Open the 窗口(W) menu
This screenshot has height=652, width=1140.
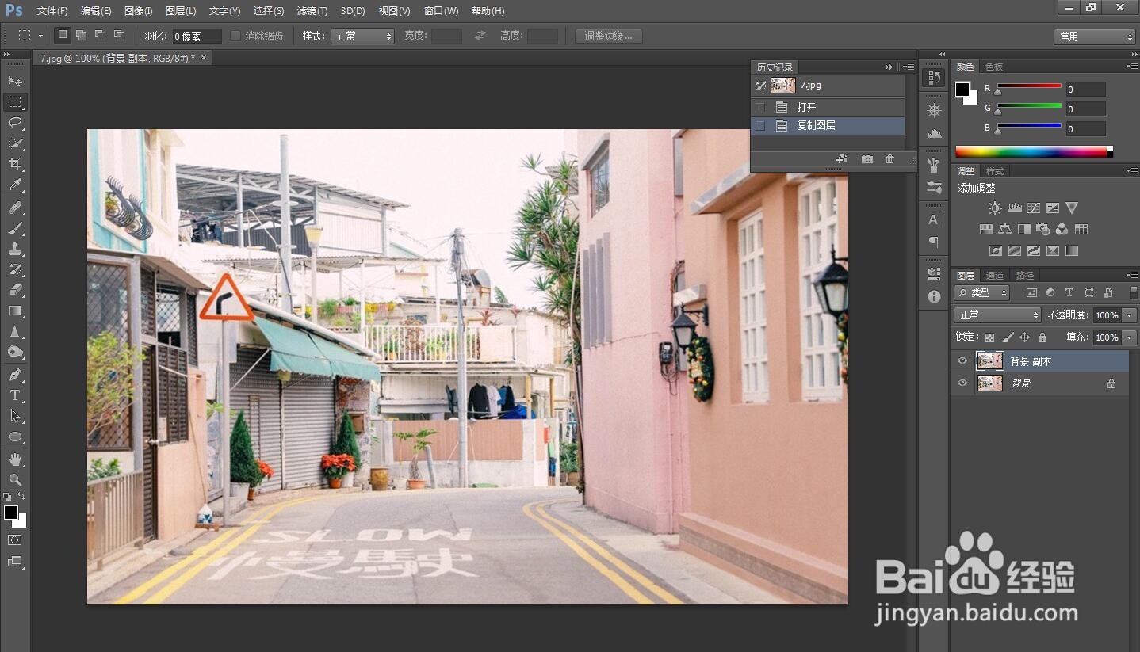(441, 11)
